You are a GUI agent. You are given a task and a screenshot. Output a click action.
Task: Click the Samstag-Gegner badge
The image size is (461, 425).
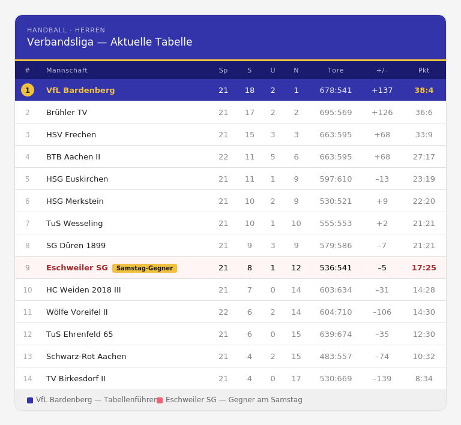coord(145,268)
